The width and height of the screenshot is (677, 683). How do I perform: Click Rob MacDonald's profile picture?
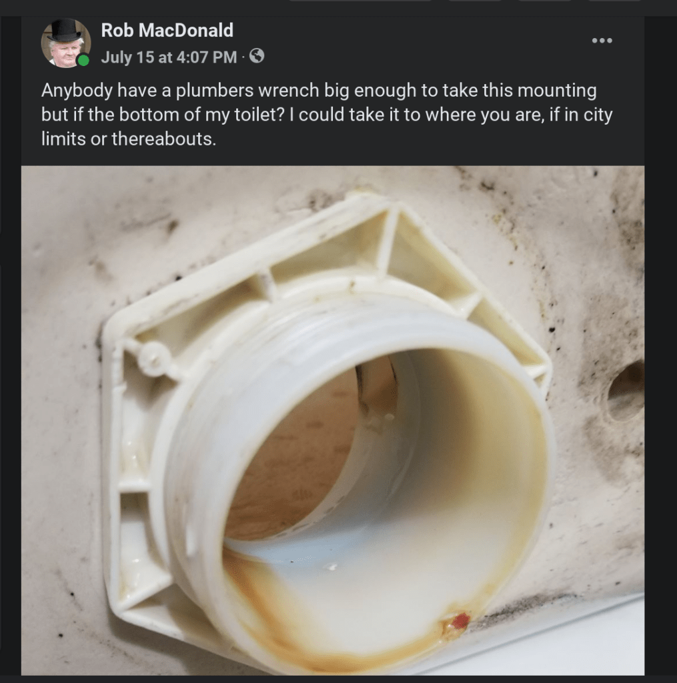[x=65, y=43]
